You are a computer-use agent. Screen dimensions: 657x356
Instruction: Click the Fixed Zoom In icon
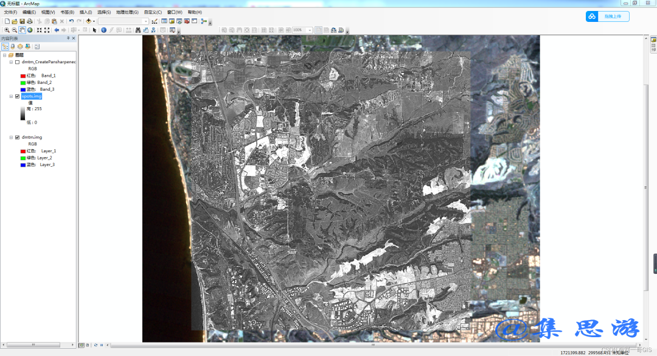tap(40, 30)
